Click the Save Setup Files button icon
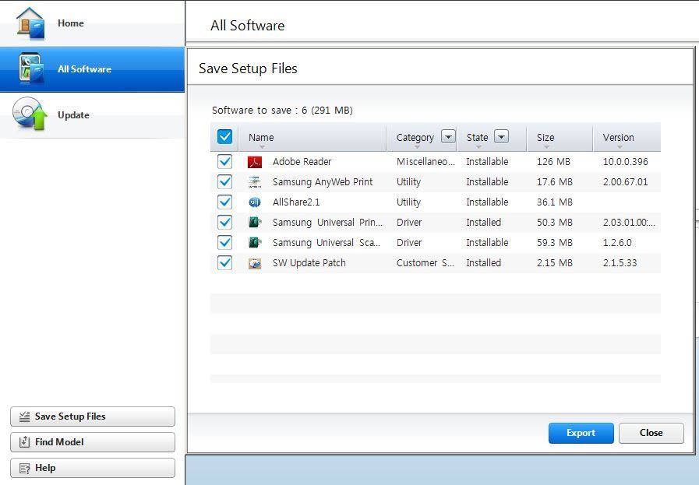The width and height of the screenshot is (699, 485). [24, 416]
